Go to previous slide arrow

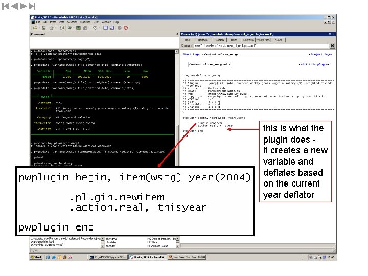(14, 6)
